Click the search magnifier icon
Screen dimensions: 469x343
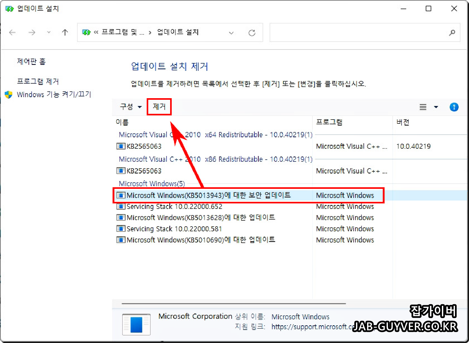tap(452, 33)
